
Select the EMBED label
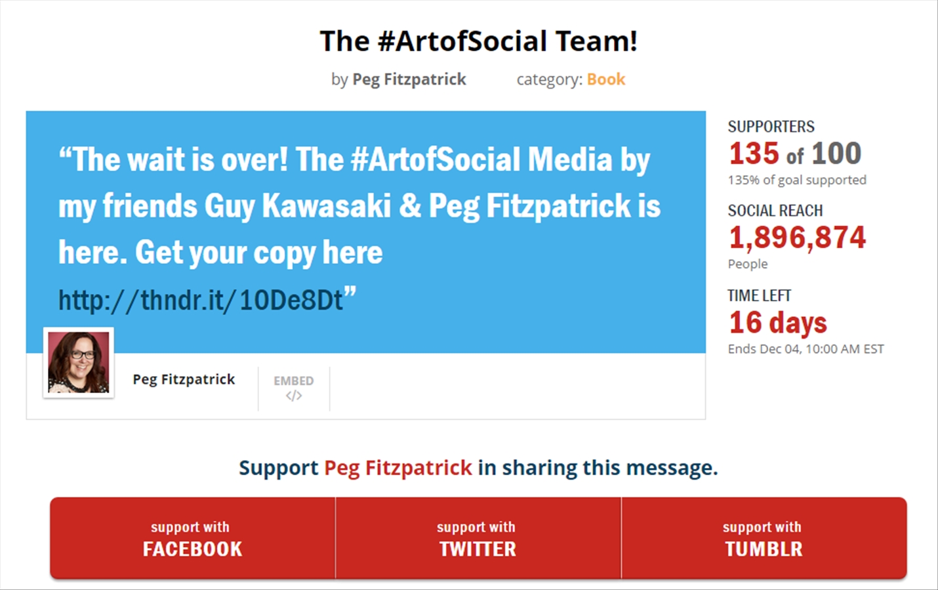[x=294, y=381]
